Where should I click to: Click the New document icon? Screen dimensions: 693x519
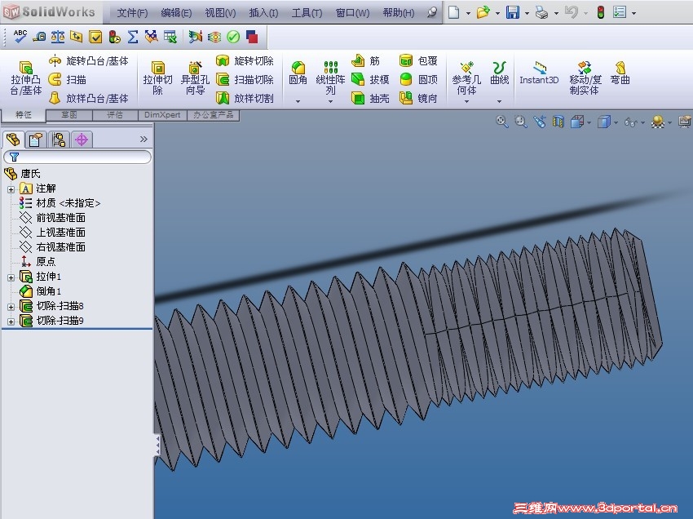(x=453, y=12)
